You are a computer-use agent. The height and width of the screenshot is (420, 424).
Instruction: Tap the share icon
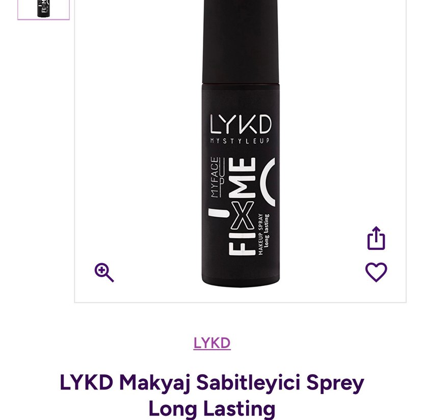coord(376,238)
